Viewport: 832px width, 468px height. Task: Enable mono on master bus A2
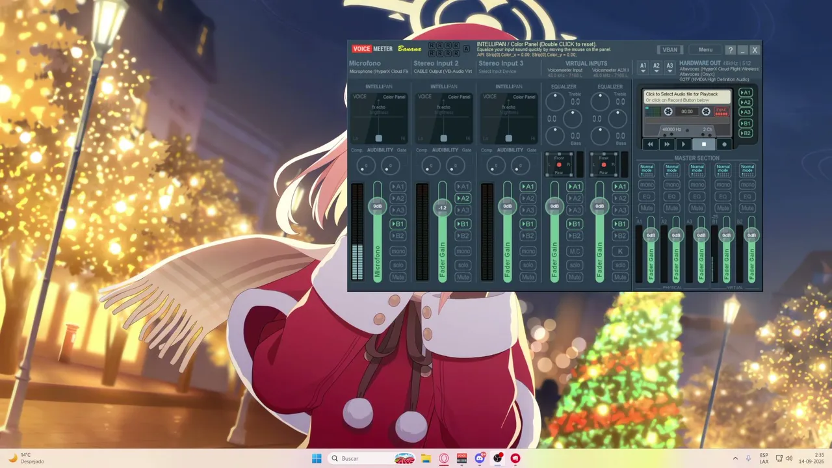click(671, 185)
